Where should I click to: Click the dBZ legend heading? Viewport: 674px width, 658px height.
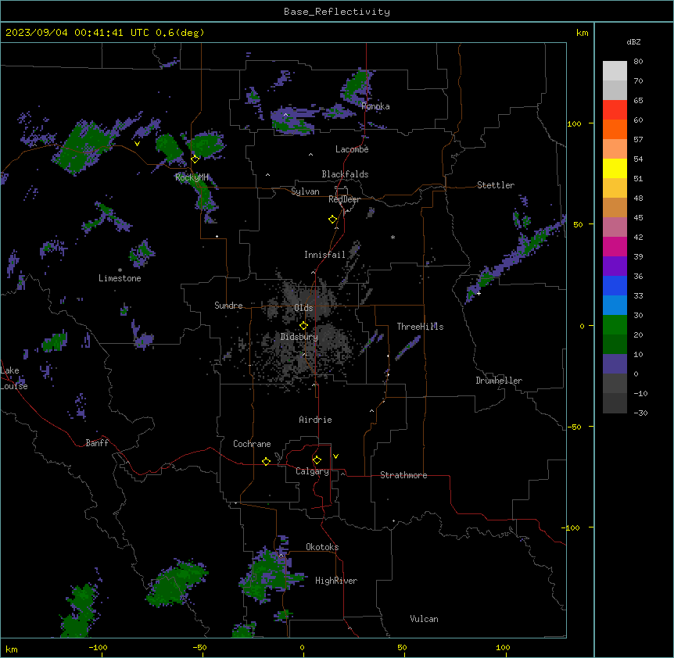633,41
